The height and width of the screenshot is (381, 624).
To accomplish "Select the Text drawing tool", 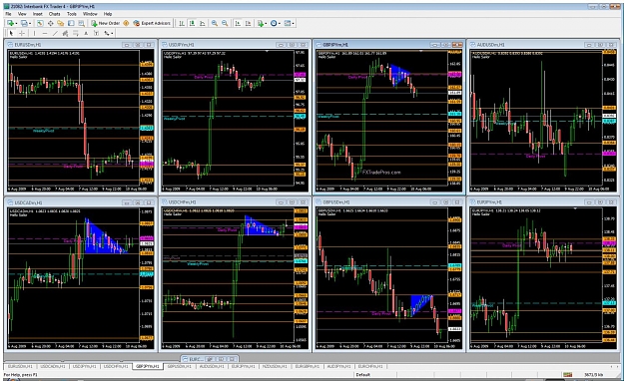I will pyautogui.click(x=86, y=33).
